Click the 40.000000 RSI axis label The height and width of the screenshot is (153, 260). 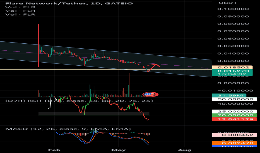[235, 104]
